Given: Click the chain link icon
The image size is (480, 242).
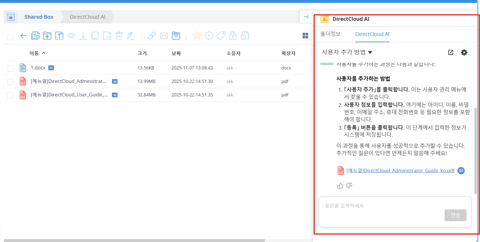Looking at the screenshot, I should 152,36.
